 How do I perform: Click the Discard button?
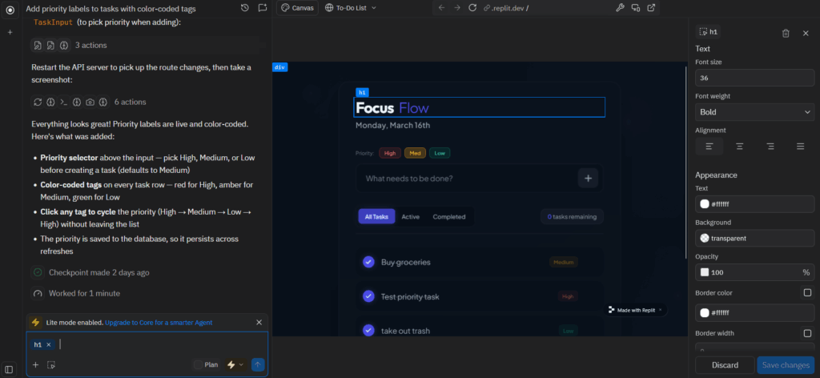click(x=725, y=365)
